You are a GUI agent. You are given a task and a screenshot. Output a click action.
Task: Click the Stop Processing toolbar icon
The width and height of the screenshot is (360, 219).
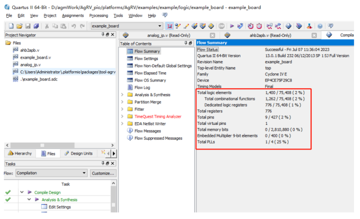coord(221,26)
